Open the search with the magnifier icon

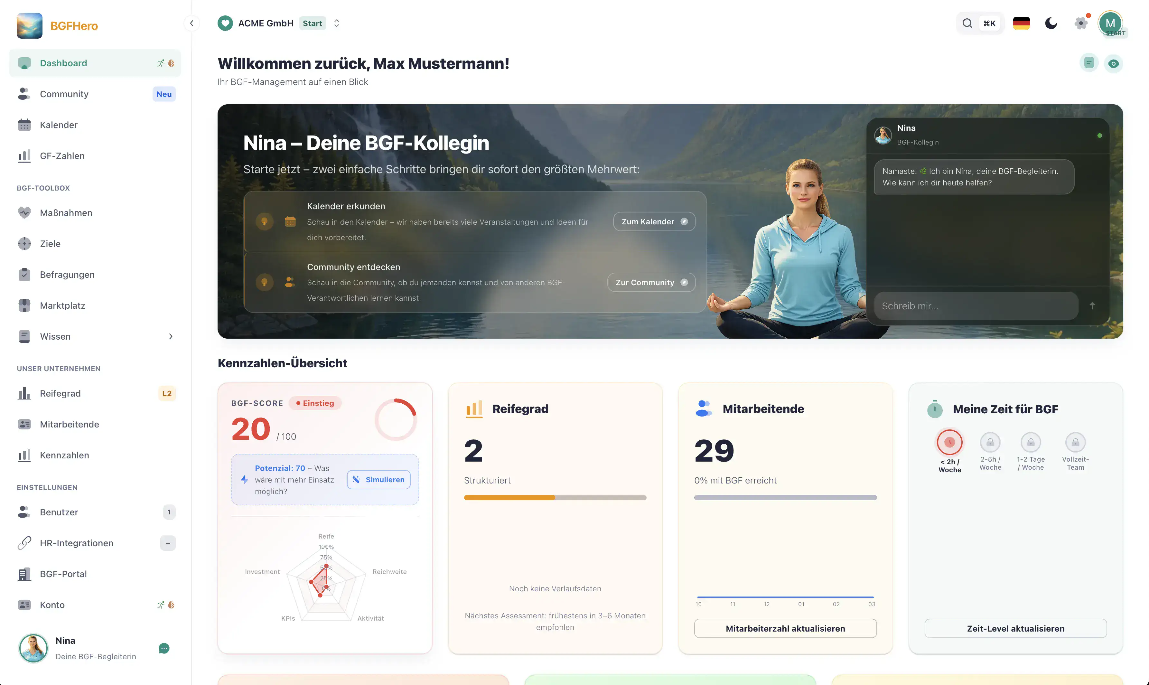pos(967,23)
